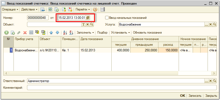Click the horizontal scrollbar right arrow
The image size is (220, 100).
pyautogui.click(x=214, y=73)
